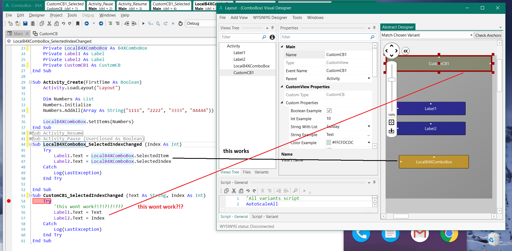The image size is (512, 251).
Task: Open the WYSIWYG Designer menu
Action: click(x=270, y=18)
